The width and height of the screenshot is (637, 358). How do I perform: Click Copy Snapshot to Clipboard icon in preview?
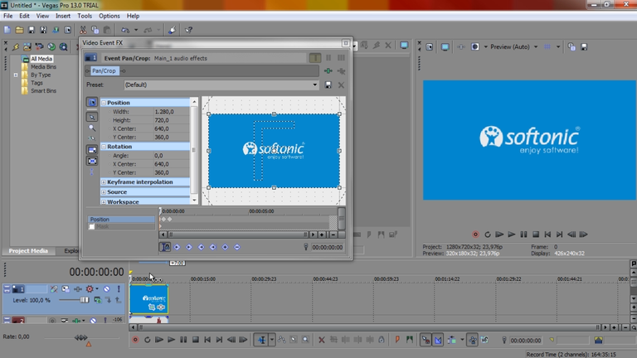coord(571,47)
